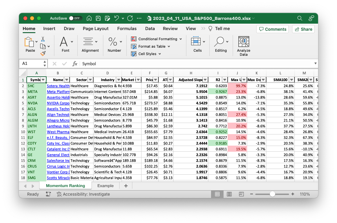Click the Share button

pyautogui.click(x=303, y=29)
